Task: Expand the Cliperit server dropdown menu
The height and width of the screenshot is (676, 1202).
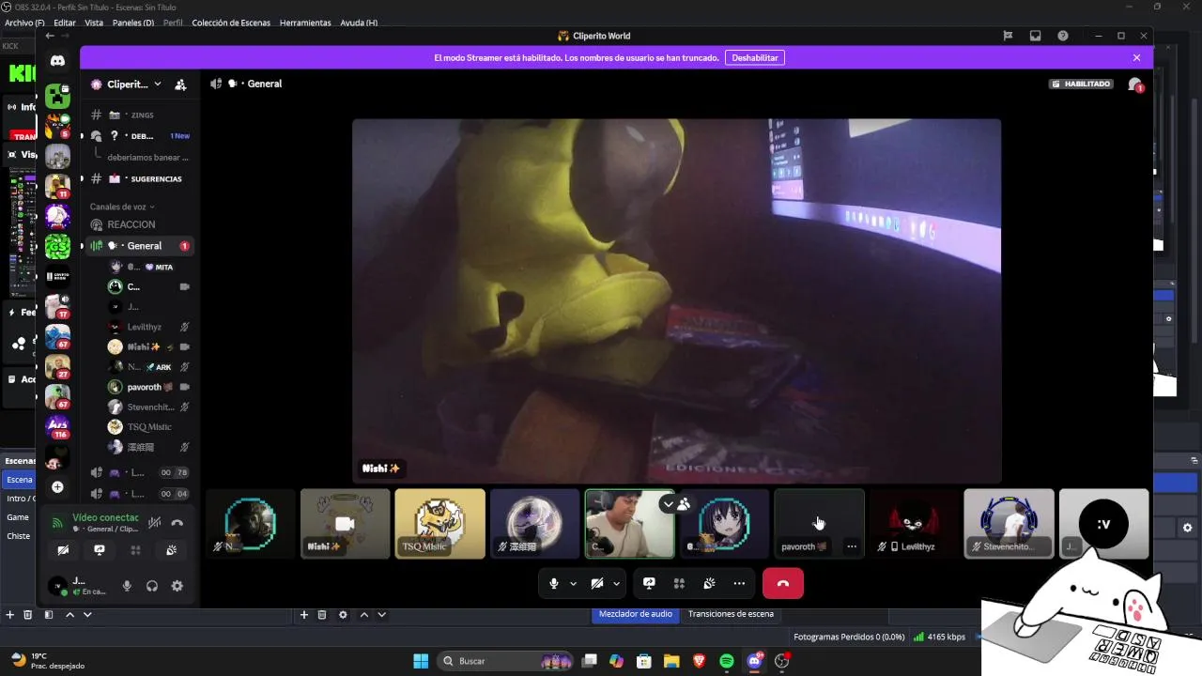Action: coord(157,84)
